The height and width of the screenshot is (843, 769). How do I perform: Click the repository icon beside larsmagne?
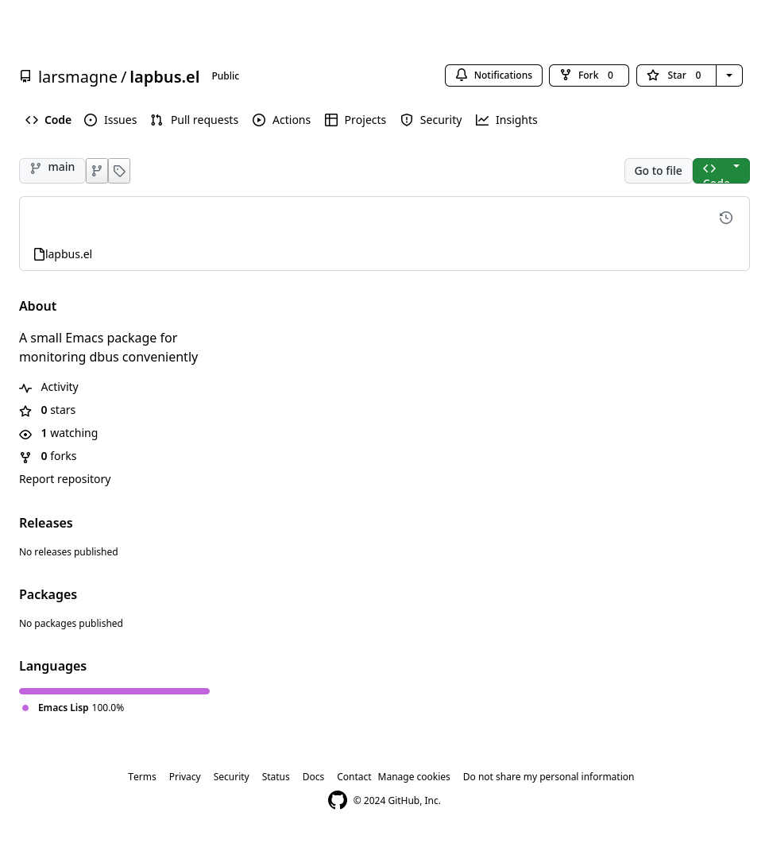coord(25,77)
